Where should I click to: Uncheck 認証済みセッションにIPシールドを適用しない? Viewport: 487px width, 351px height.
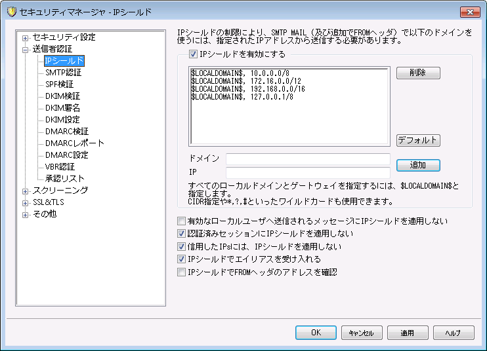click(x=182, y=234)
